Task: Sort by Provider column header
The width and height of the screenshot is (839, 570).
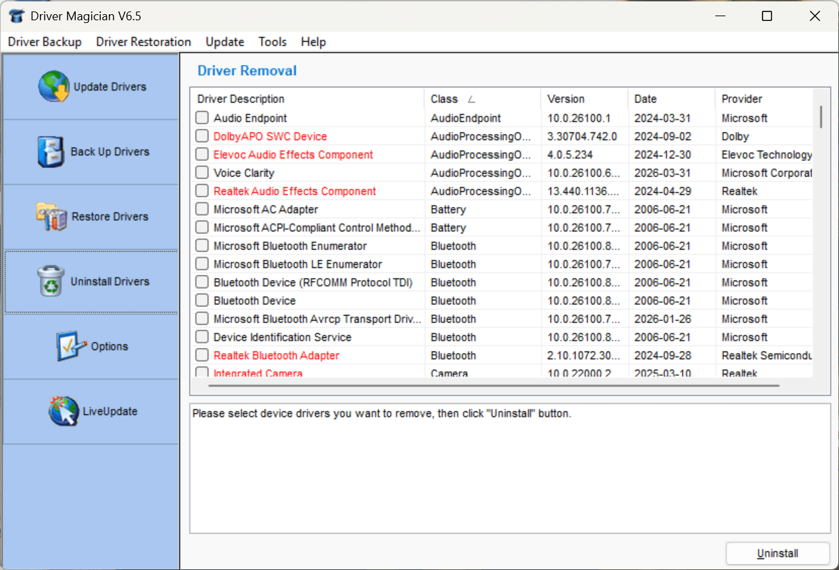Action: 764,99
